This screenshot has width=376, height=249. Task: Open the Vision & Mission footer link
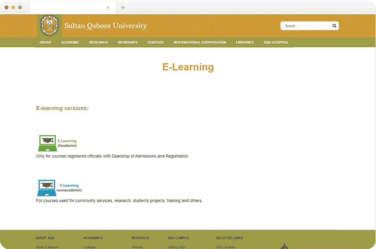(47, 247)
